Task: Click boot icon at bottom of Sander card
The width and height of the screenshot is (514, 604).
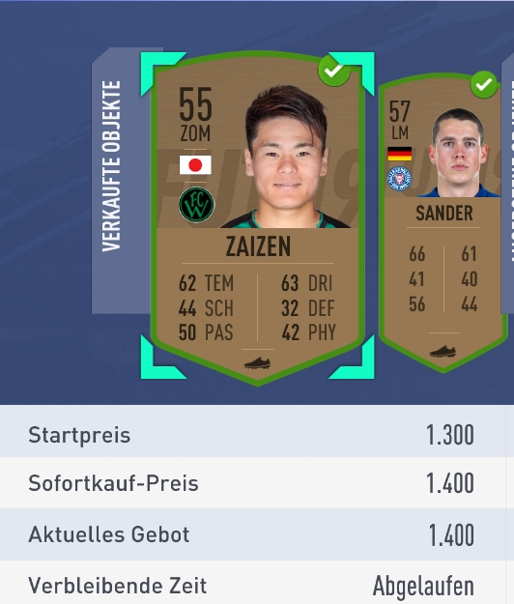Action: [443, 352]
